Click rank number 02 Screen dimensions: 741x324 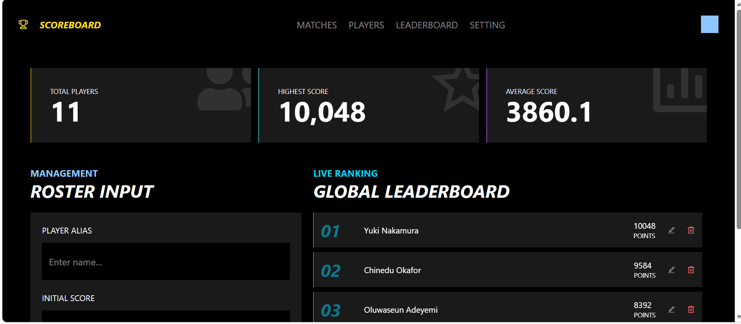point(331,271)
